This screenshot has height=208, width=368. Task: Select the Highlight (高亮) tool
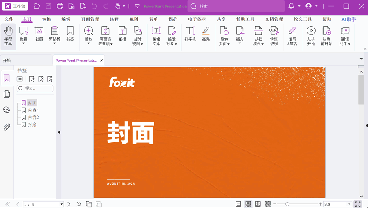(x=206, y=34)
